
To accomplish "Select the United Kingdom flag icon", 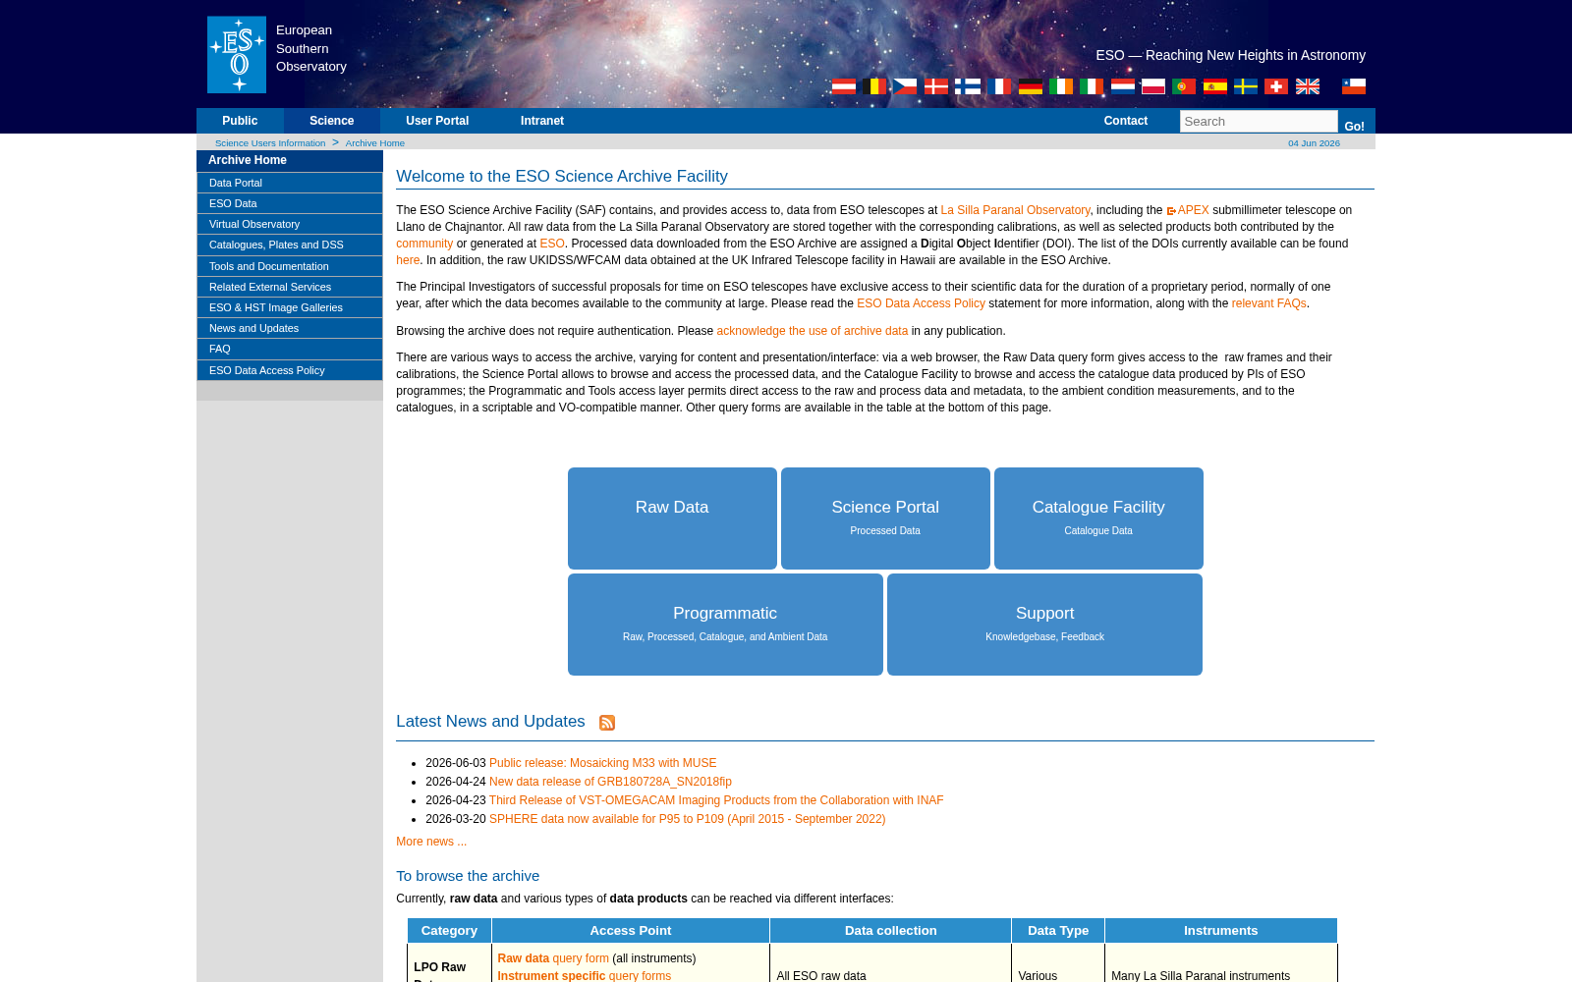I will (1308, 86).
